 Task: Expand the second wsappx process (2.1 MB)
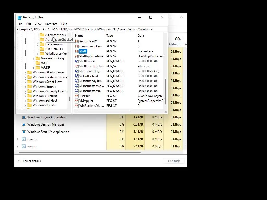(17, 146)
